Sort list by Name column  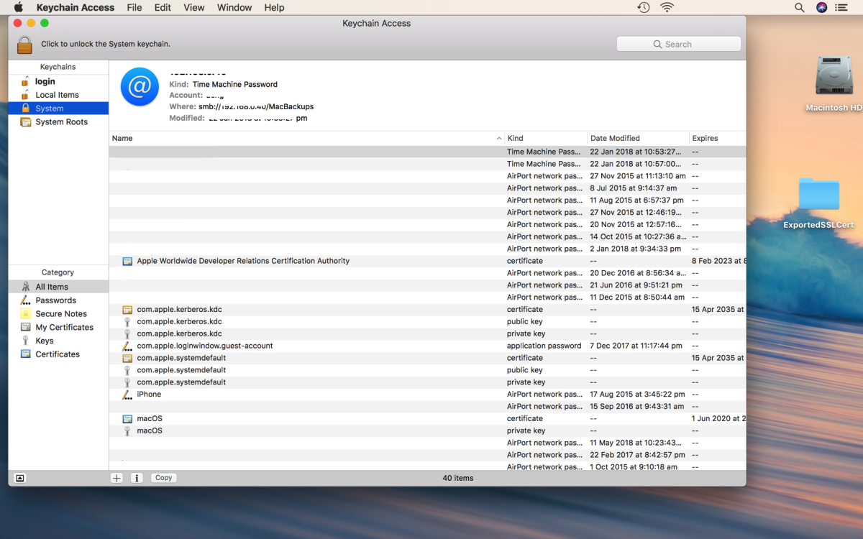tap(306, 138)
